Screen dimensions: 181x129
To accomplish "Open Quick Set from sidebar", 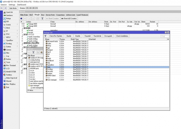I will point(9,12).
